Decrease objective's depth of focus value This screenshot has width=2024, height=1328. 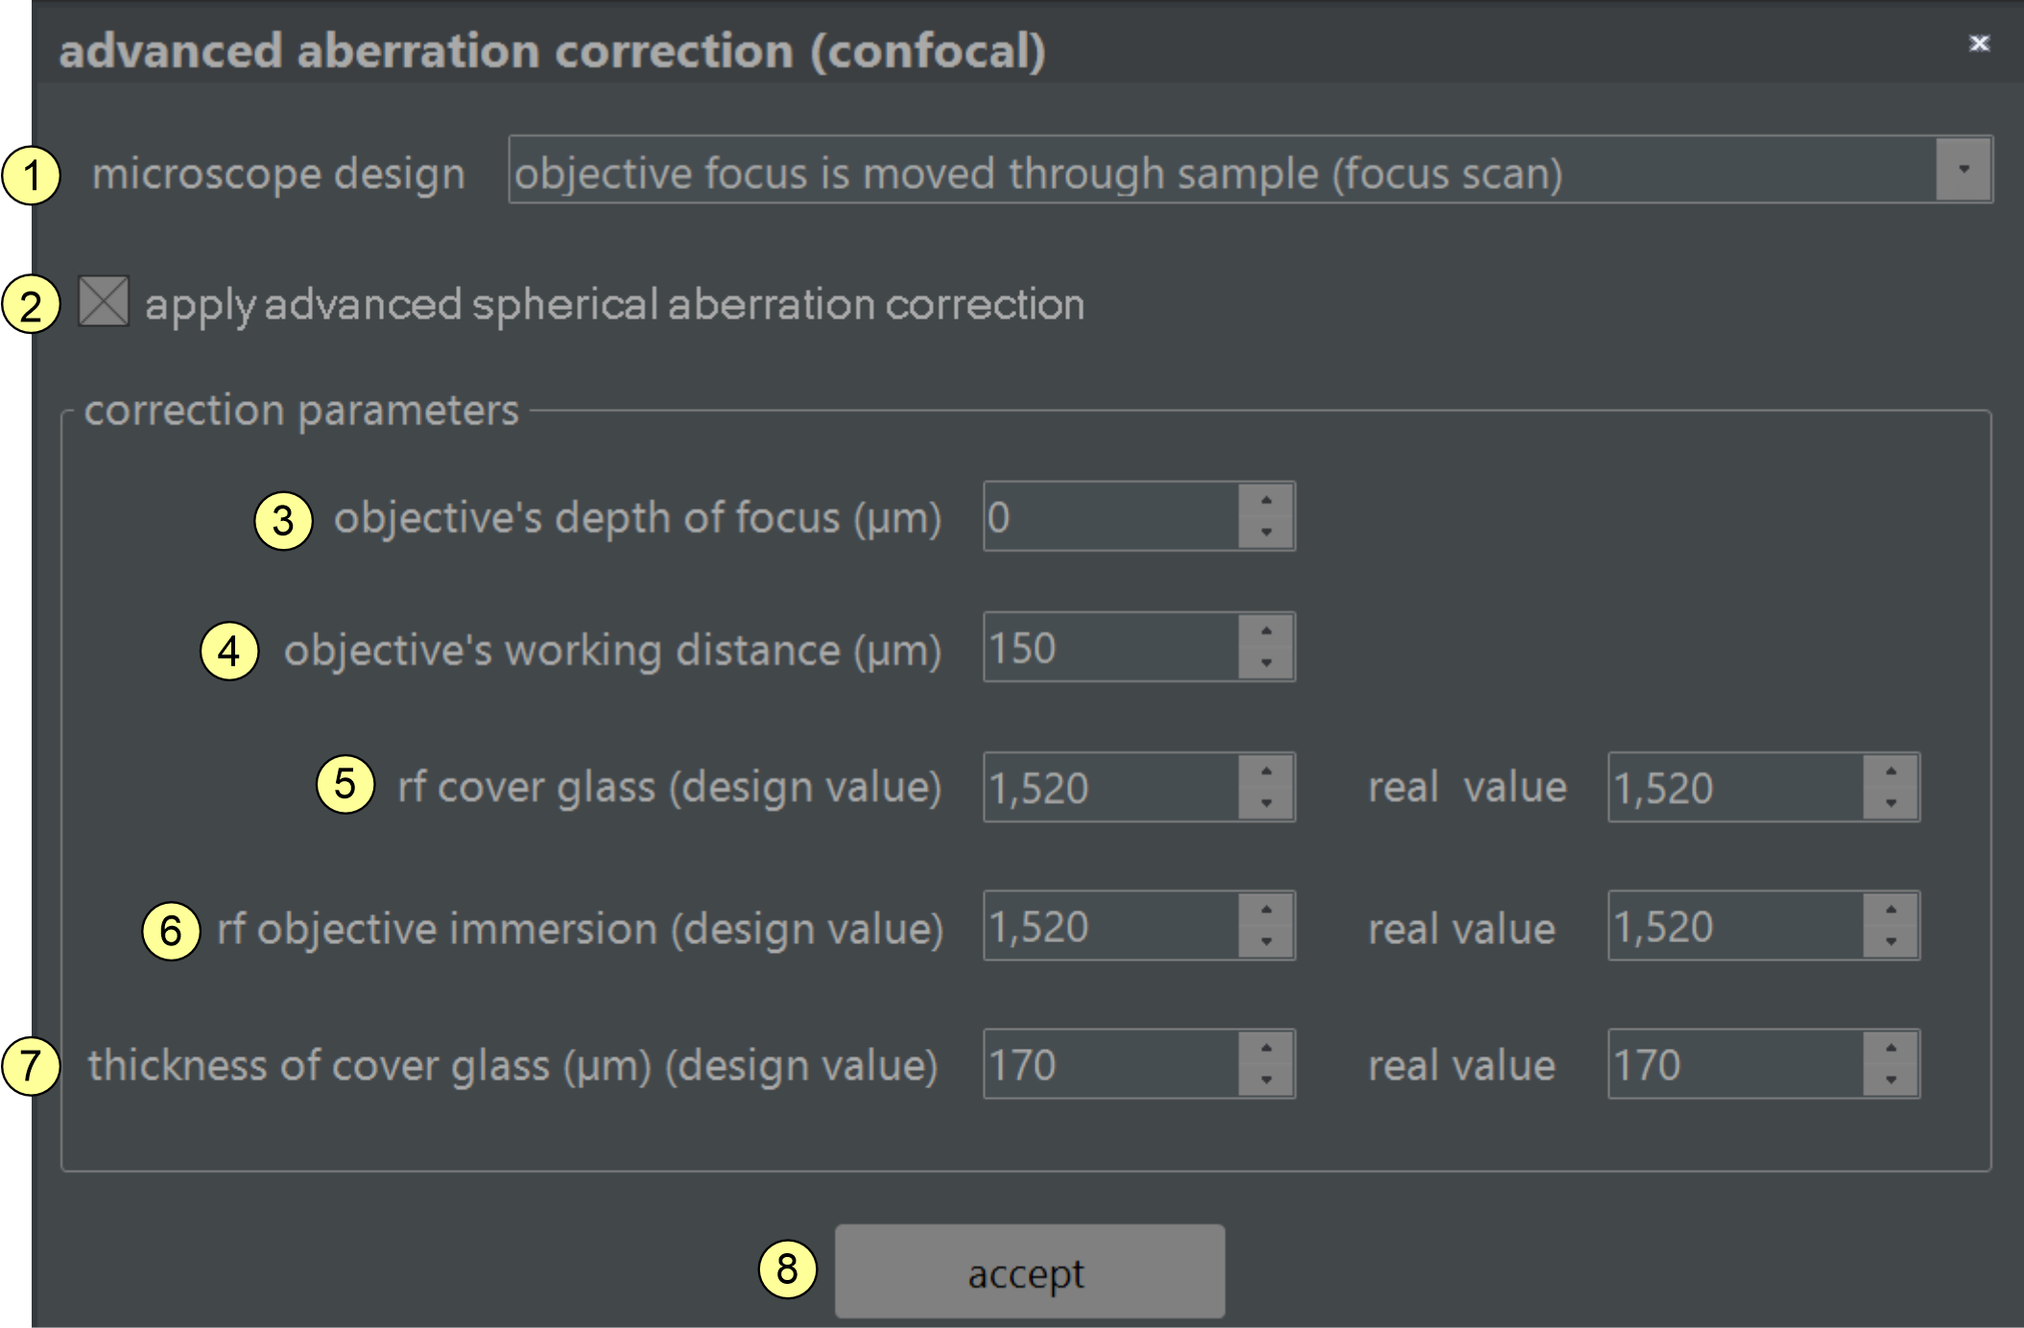tap(1266, 533)
